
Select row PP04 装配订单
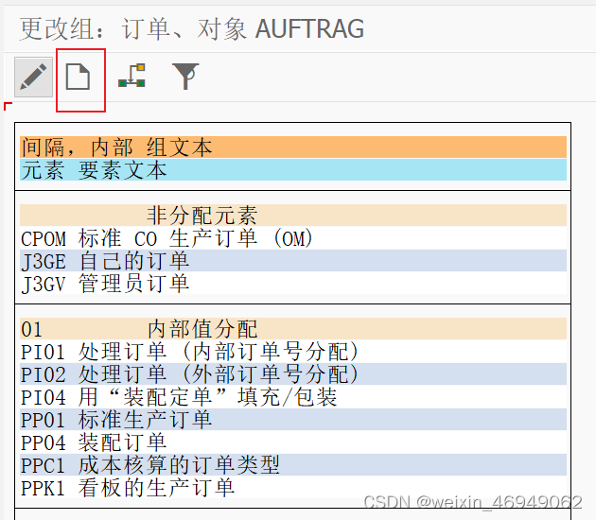pos(293,442)
